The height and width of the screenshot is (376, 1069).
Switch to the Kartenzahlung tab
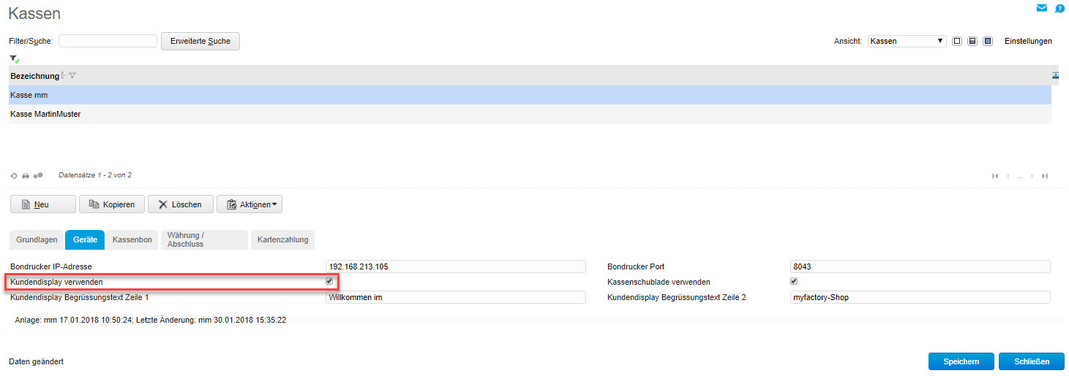click(x=283, y=239)
